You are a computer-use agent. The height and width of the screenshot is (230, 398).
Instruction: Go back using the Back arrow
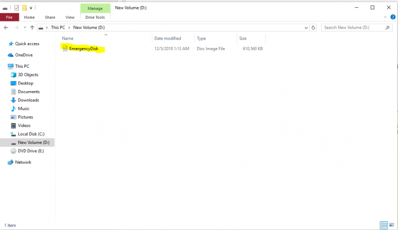6,28
